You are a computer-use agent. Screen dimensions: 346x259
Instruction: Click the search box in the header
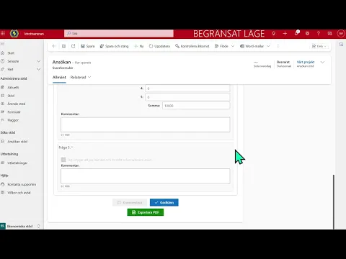click(119, 34)
